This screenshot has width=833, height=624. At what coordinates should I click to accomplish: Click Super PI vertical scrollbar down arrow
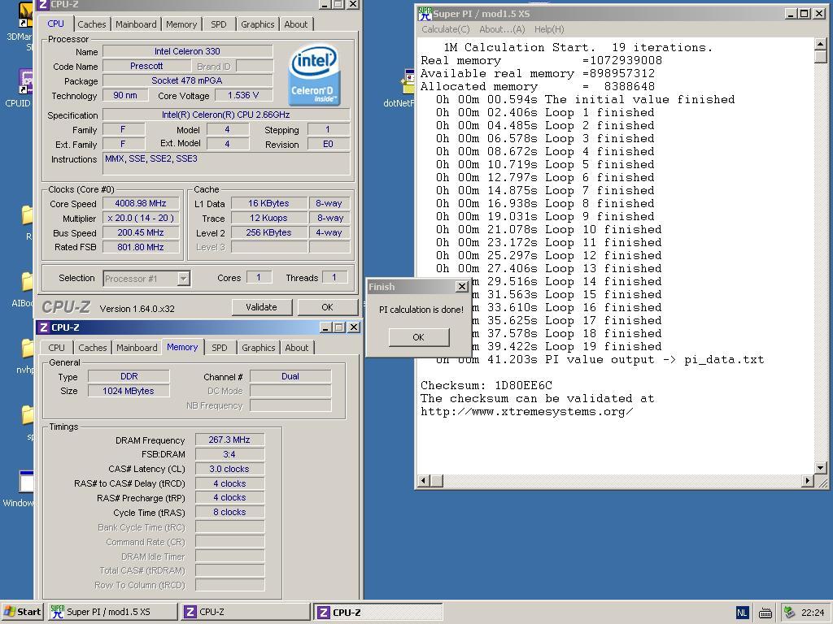(x=820, y=468)
